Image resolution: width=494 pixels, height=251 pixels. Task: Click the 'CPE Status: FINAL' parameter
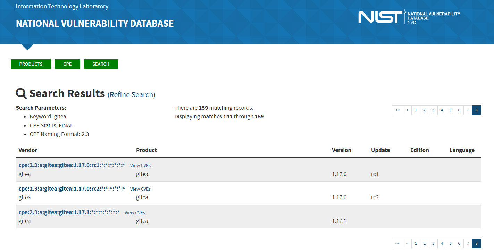coord(51,126)
